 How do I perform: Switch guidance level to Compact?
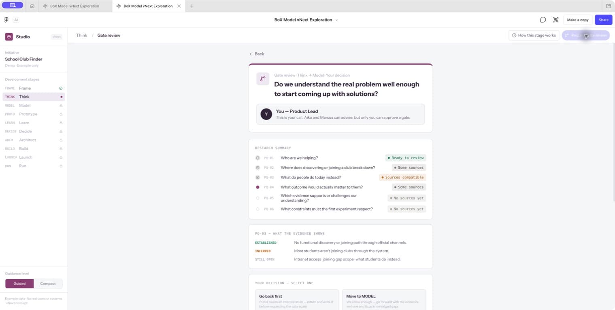point(48,283)
